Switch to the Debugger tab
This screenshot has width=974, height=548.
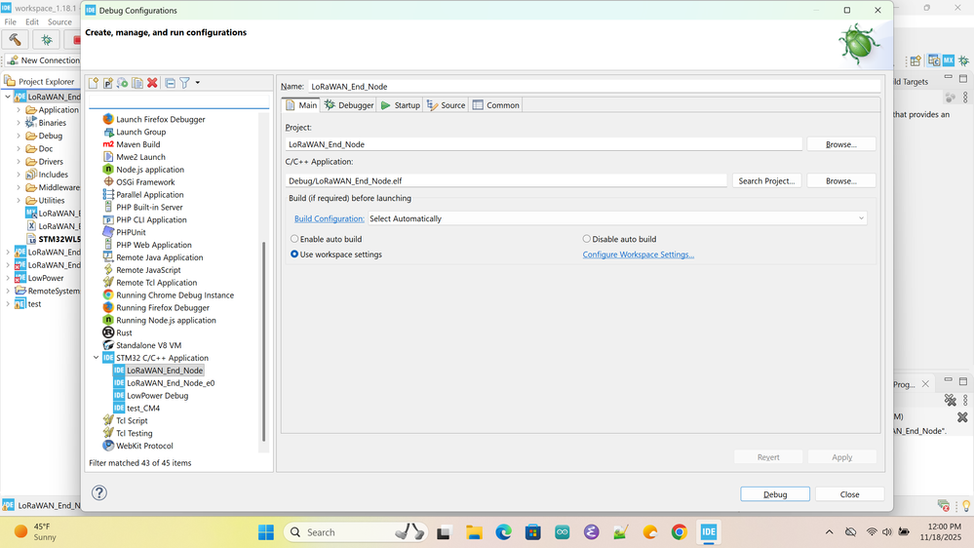pos(349,105)
